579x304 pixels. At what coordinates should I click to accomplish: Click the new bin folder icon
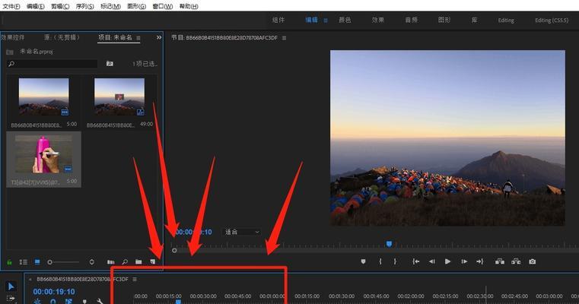click(x=138, y=262)
